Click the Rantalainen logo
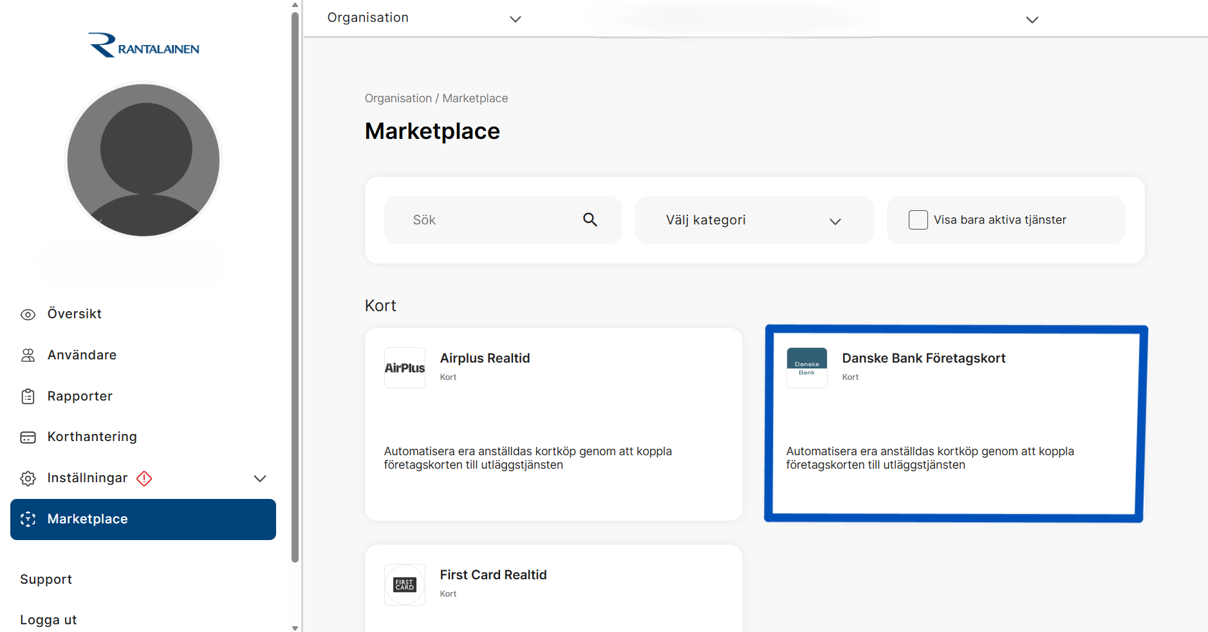Image resolution: width=1208 pixels, height=632 pixels. [x=144, y=45]
